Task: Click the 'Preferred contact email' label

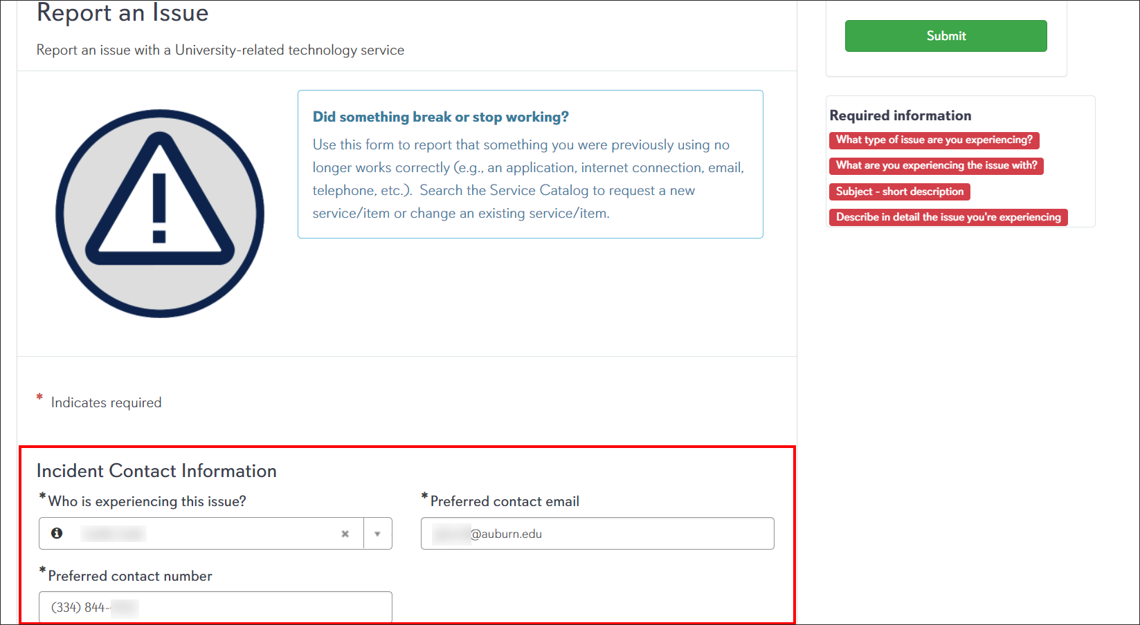Action: point(505,501)
